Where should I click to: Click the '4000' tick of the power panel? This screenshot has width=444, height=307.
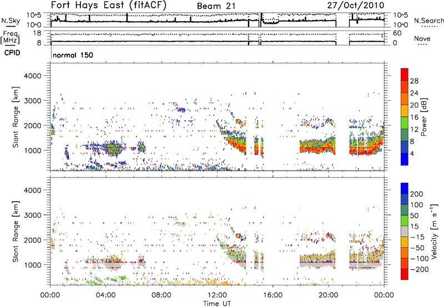coord(33,76)
